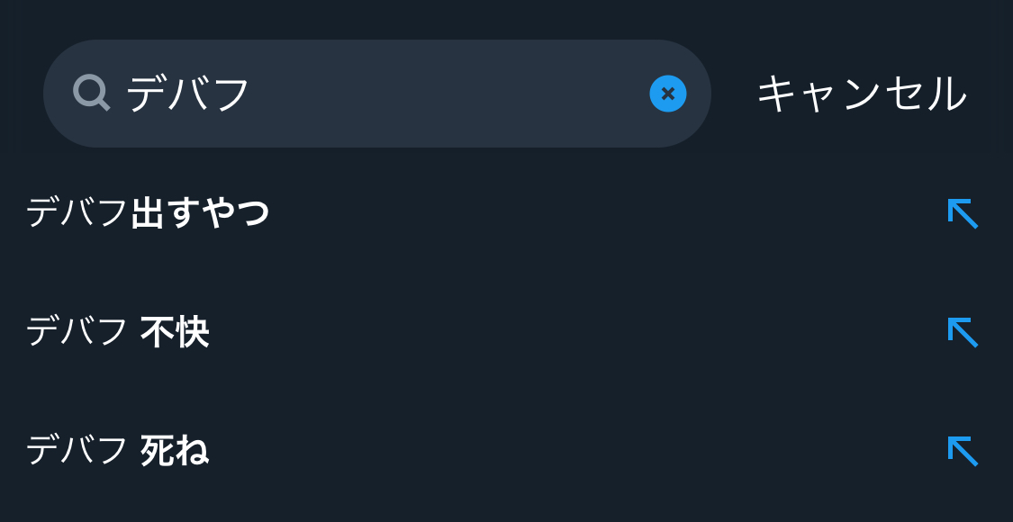Screen dimensions: 1013x522
Task: Dismiss the search with キャンセル
Action: [x=862, y=94]
